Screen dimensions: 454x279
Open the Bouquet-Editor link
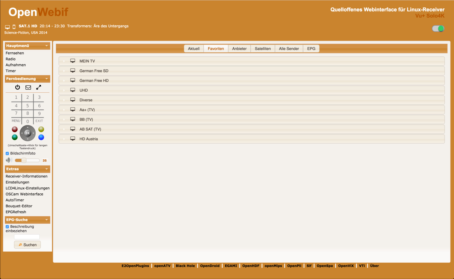19,206
